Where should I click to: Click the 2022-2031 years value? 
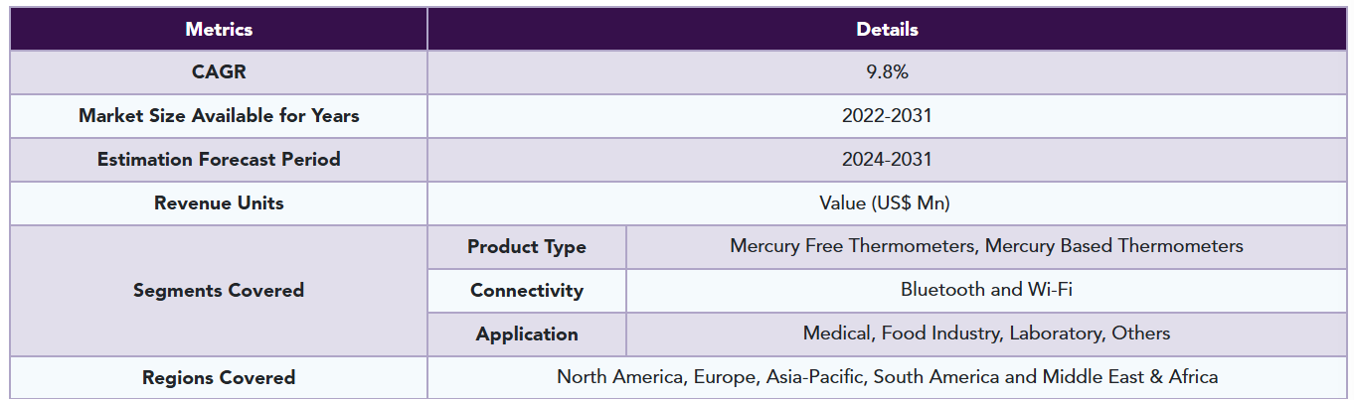887,116
